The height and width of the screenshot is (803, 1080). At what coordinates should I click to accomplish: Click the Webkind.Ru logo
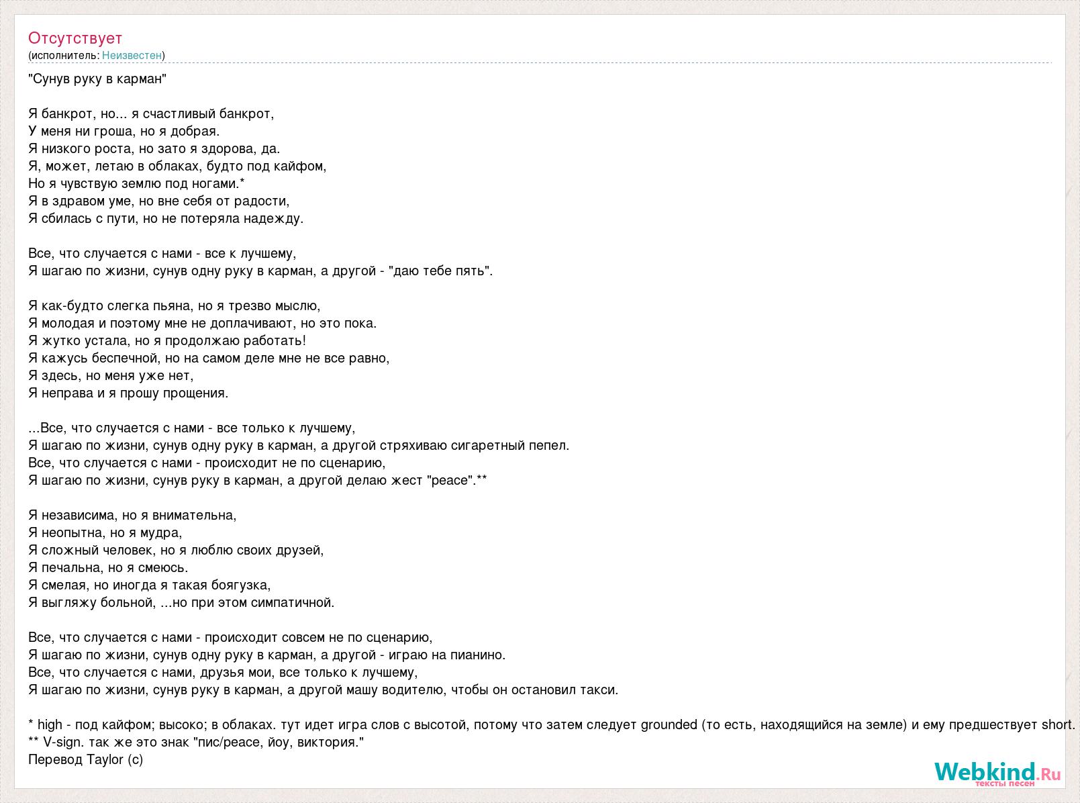[997, 773]
